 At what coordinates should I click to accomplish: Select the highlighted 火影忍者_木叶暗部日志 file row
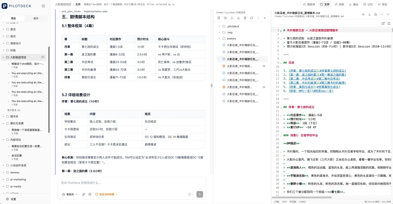pyautogui.click(x=241, y=59)
